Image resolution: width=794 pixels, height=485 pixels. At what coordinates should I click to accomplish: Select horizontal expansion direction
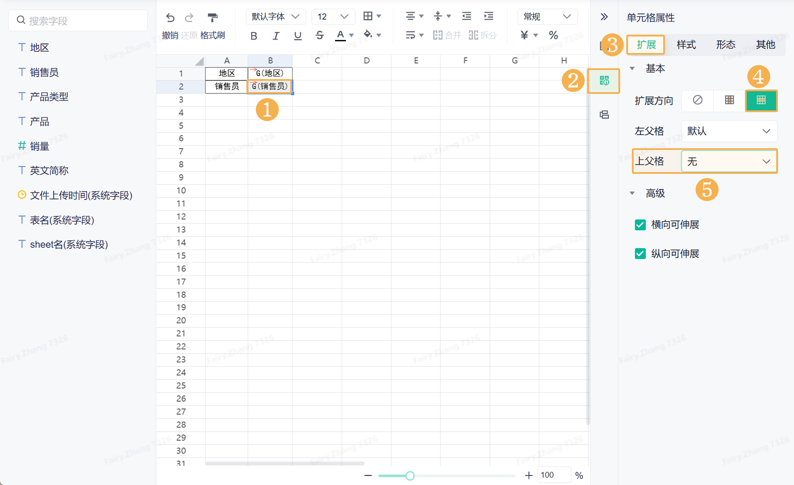click(x=761, y=100)
